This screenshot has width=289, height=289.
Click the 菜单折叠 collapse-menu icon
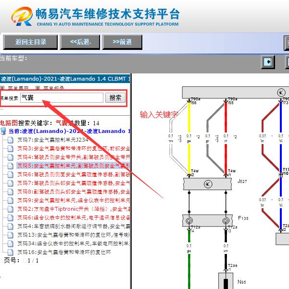[38, 88]
